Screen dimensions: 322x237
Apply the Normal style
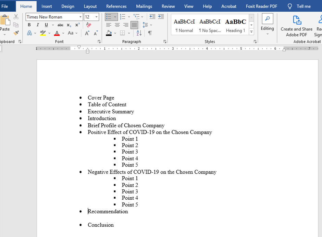point(184,25)
